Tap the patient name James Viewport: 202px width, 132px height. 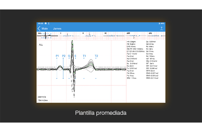(57, 29)
